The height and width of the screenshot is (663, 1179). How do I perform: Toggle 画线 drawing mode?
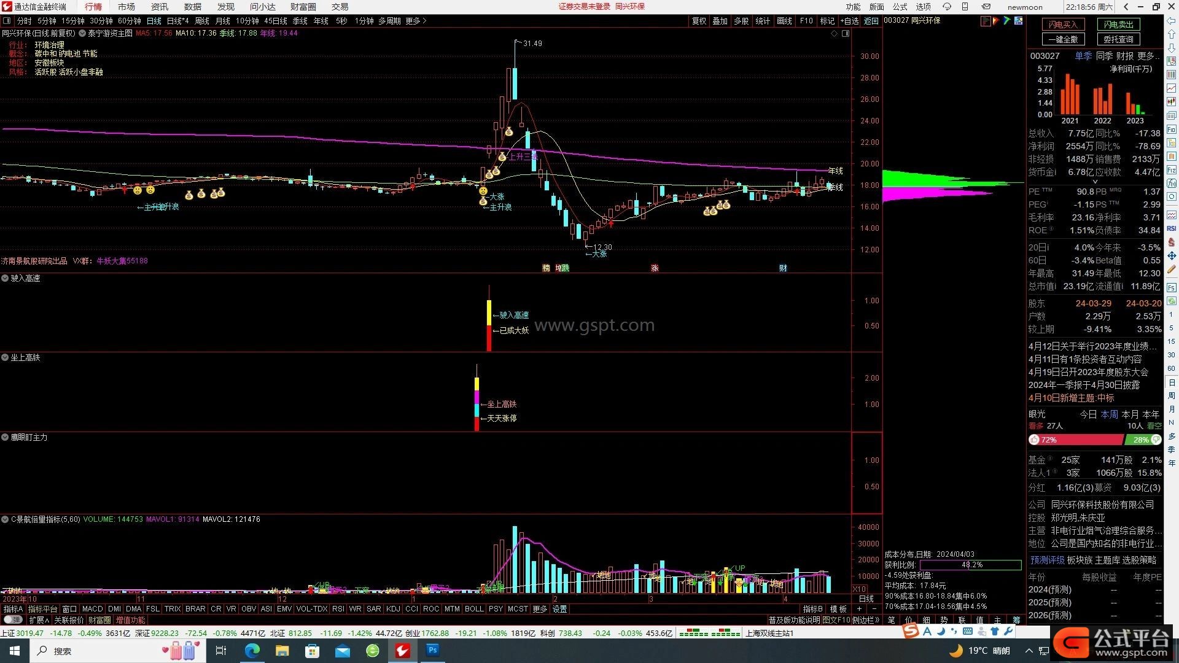click(784, 21)
